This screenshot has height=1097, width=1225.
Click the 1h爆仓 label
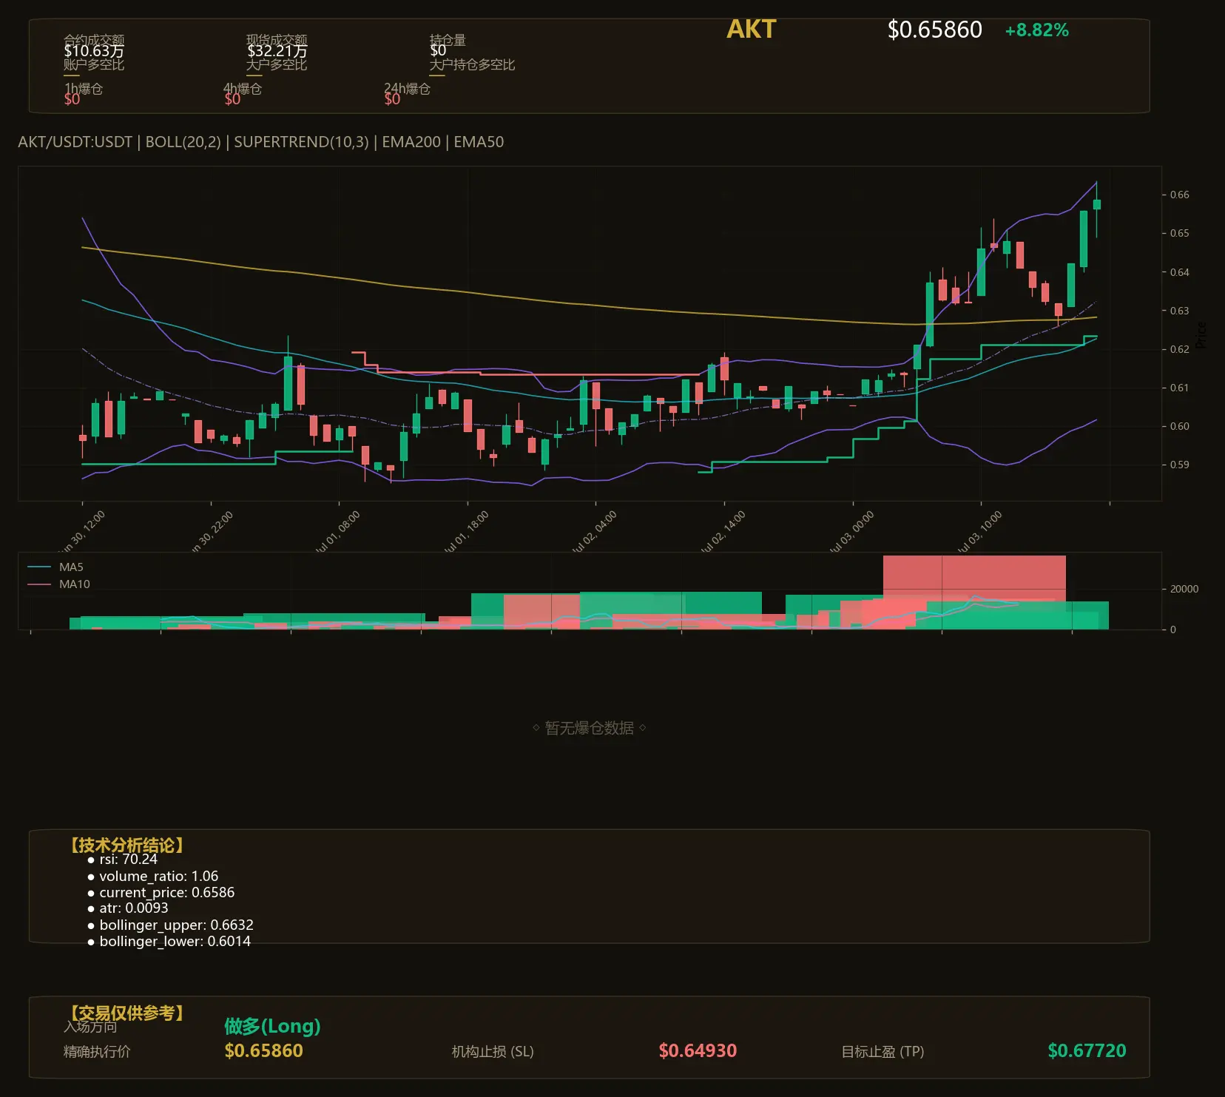84,88
